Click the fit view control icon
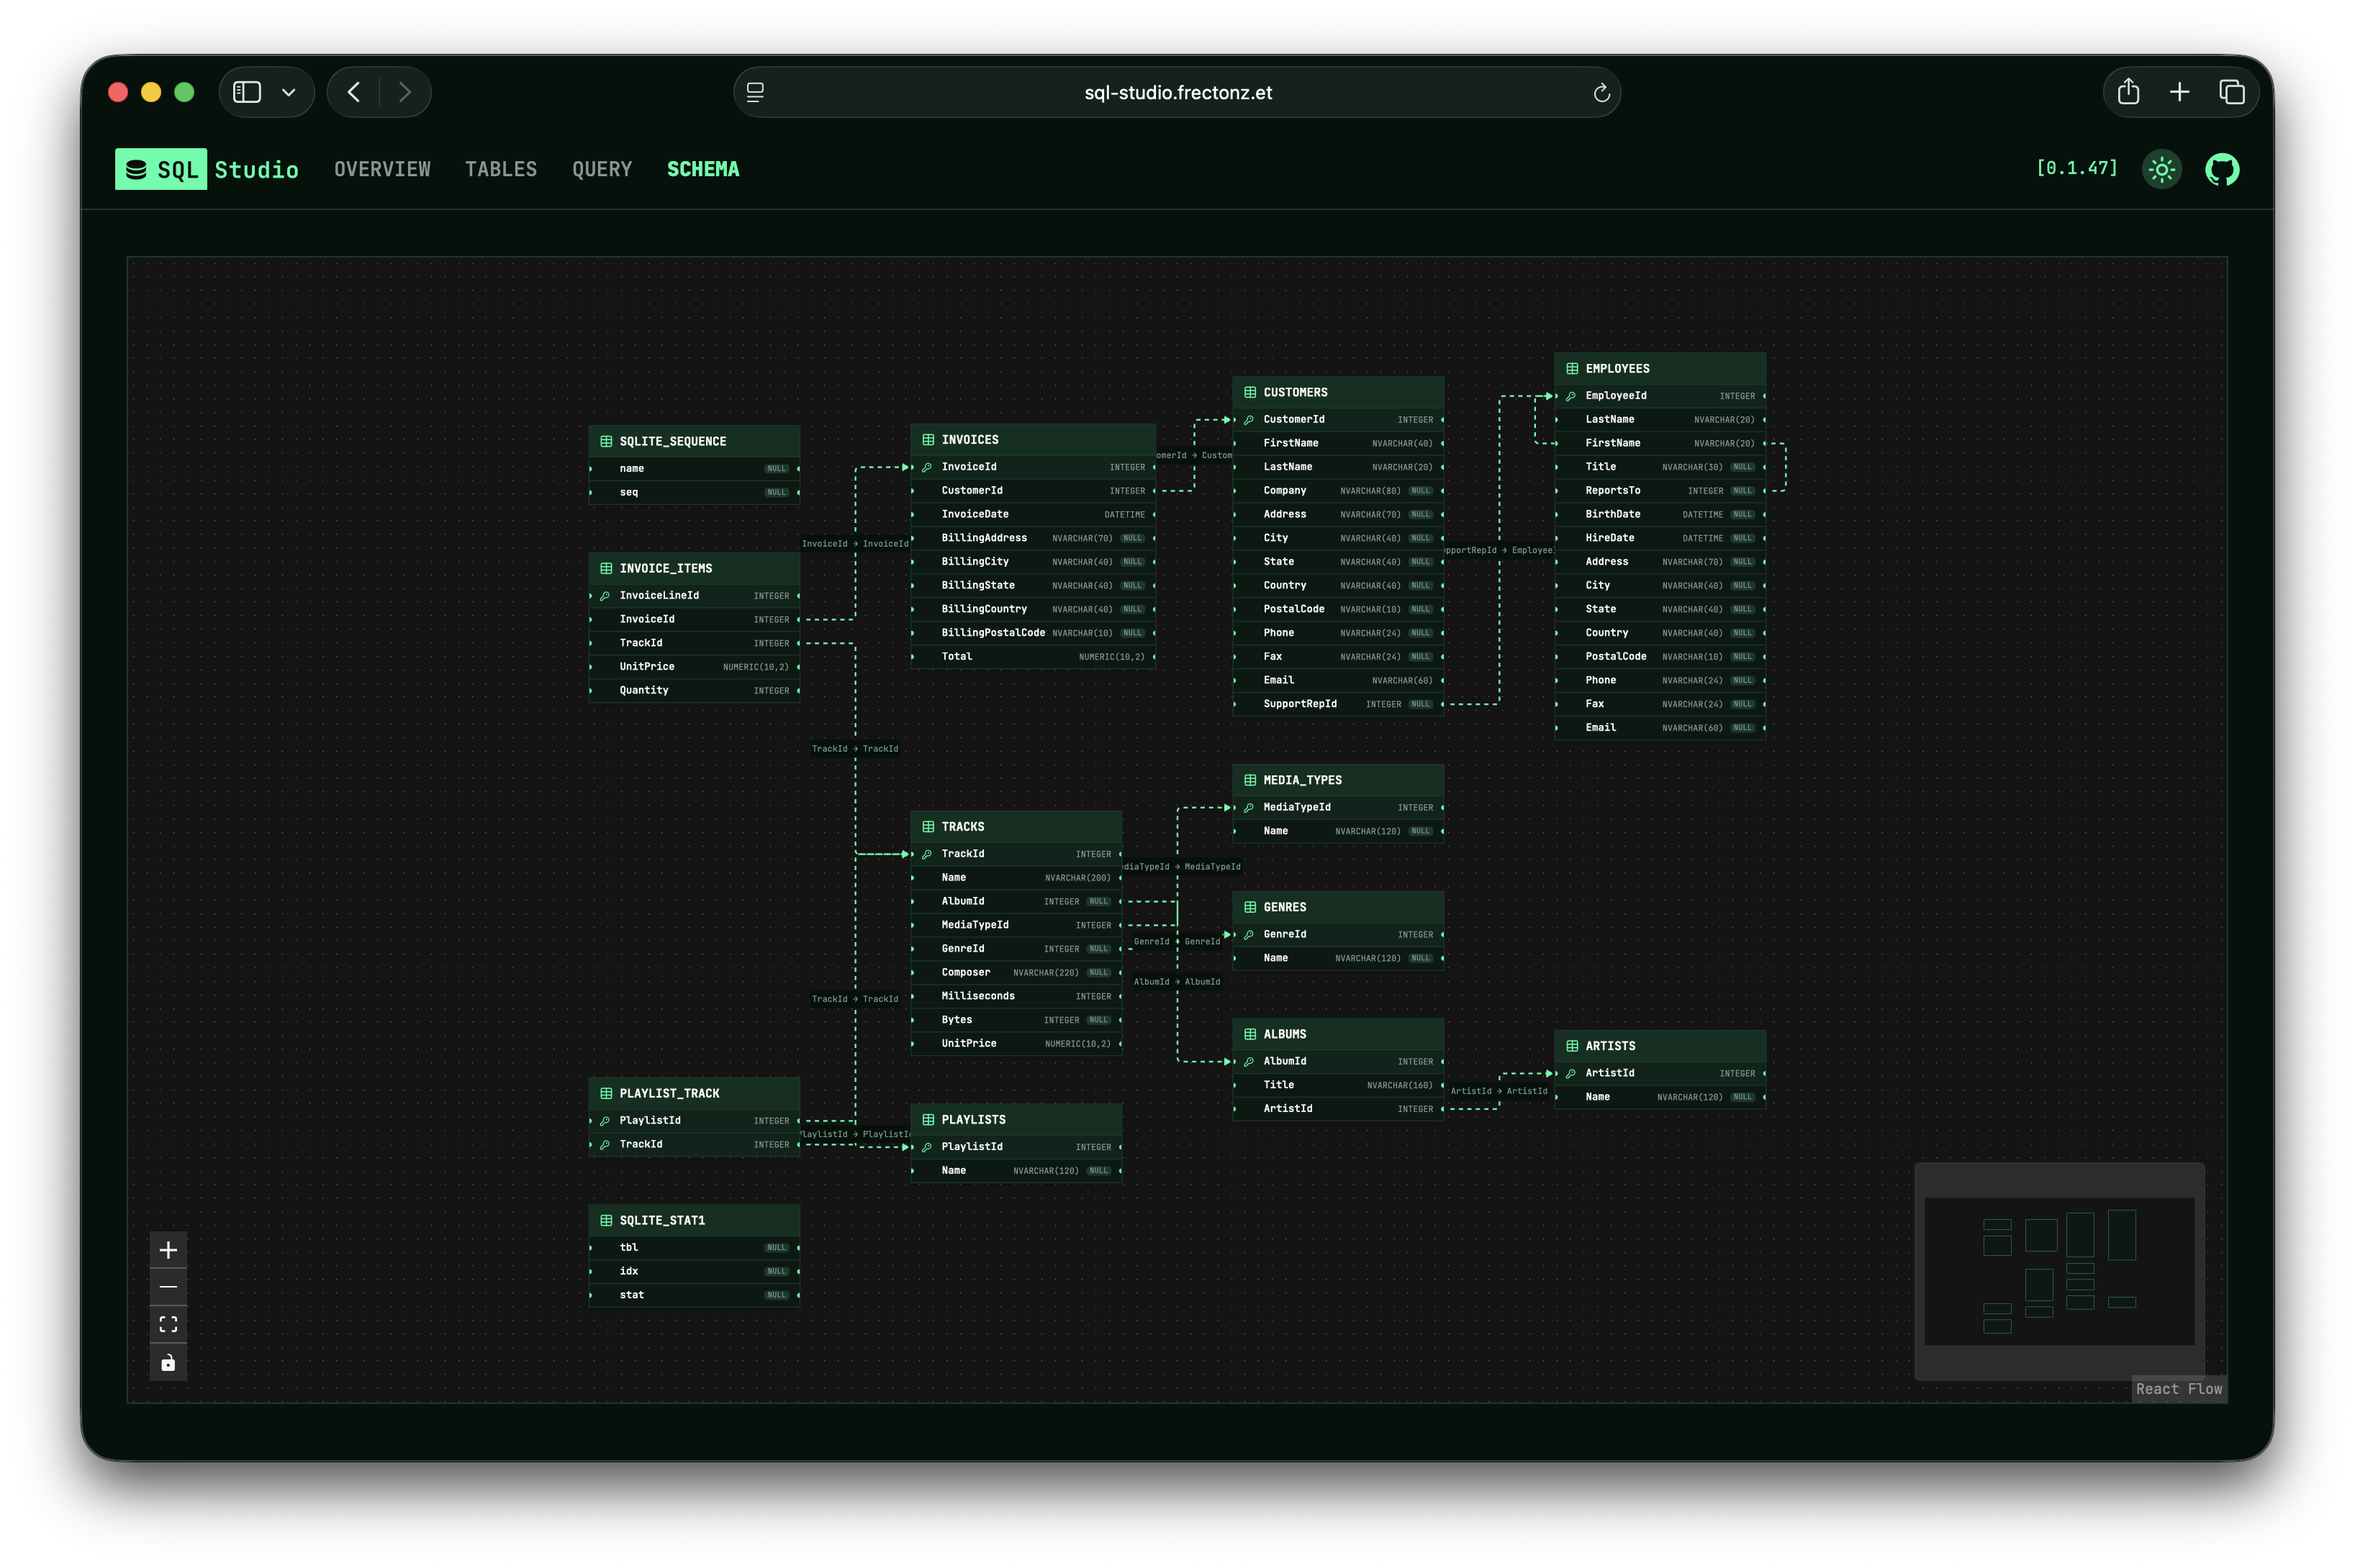The height and width of the screenshot is (1568, 2355). point(168,1324)
